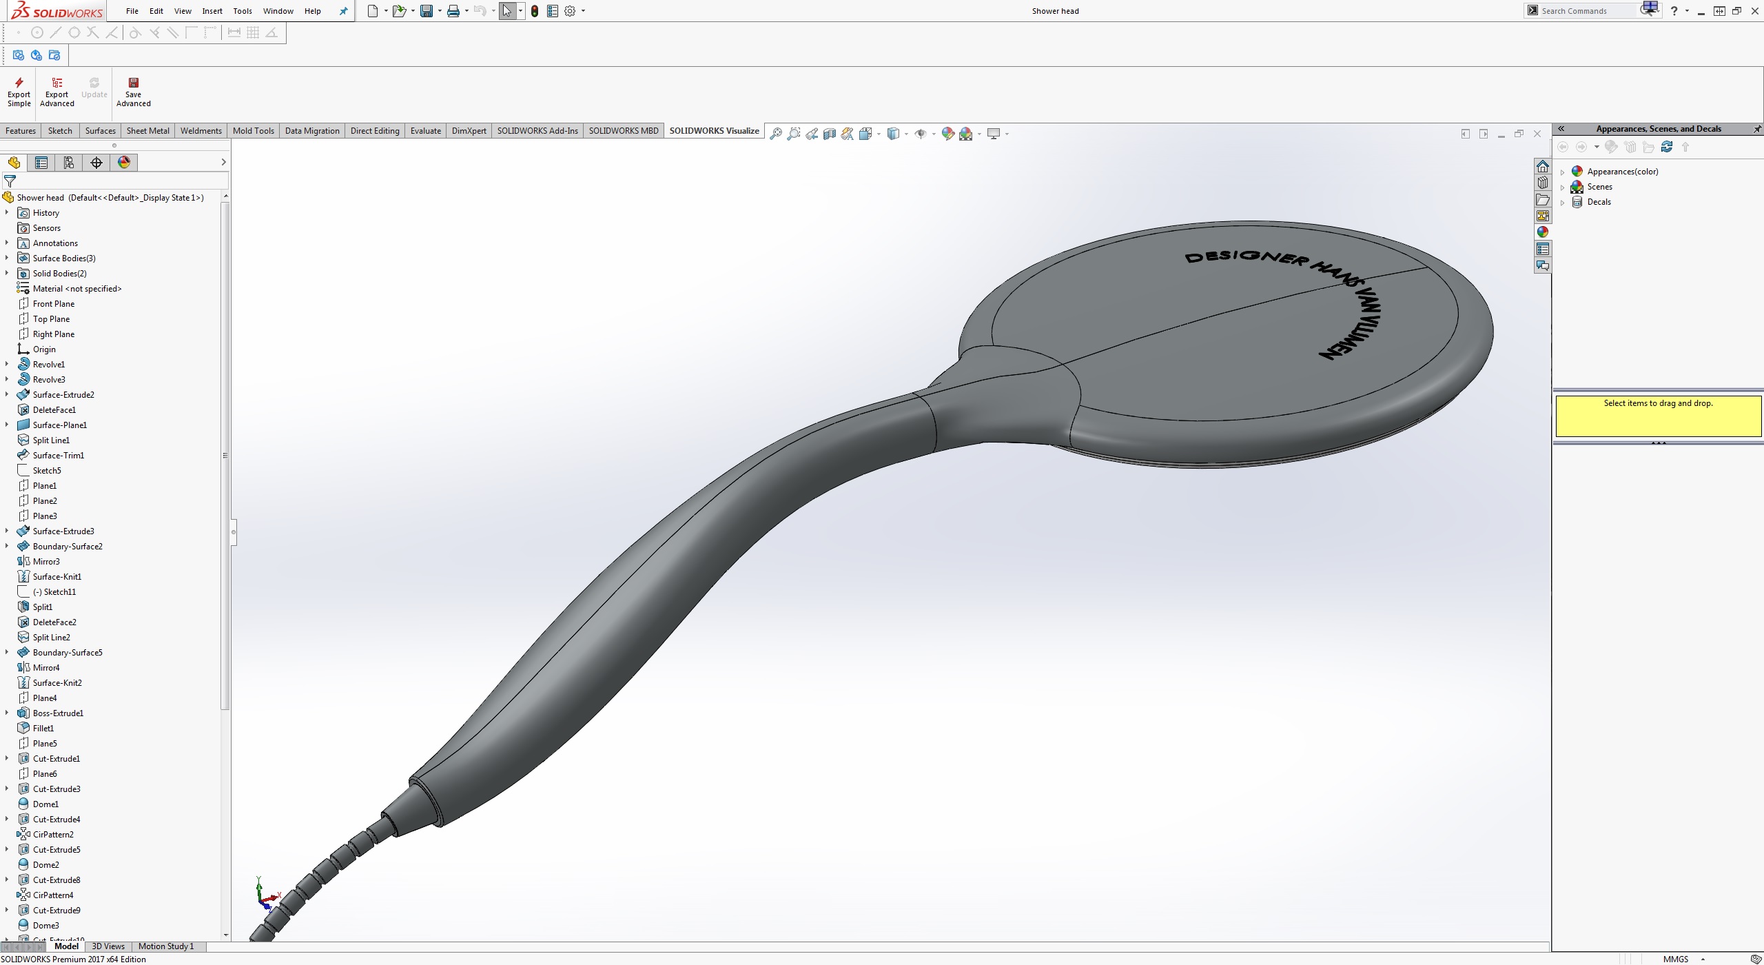The image size is (1764, 965).
Task: Click the Zoom to Fit icon
Action: 776,134
